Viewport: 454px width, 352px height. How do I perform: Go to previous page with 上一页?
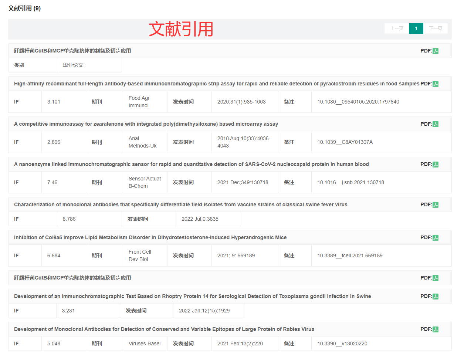click(x=397, y=28)
